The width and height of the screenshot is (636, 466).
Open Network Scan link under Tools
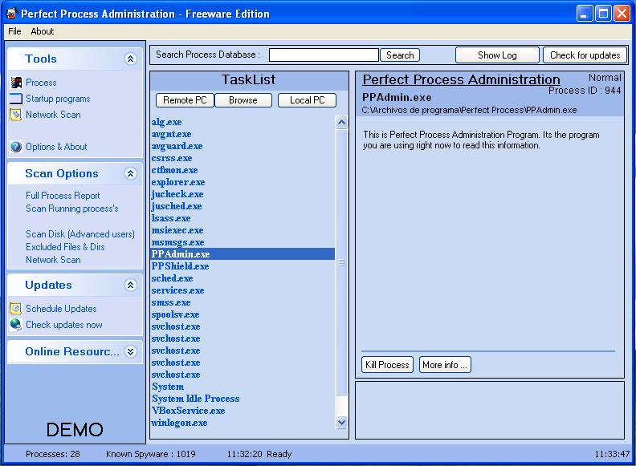[53, 115]
